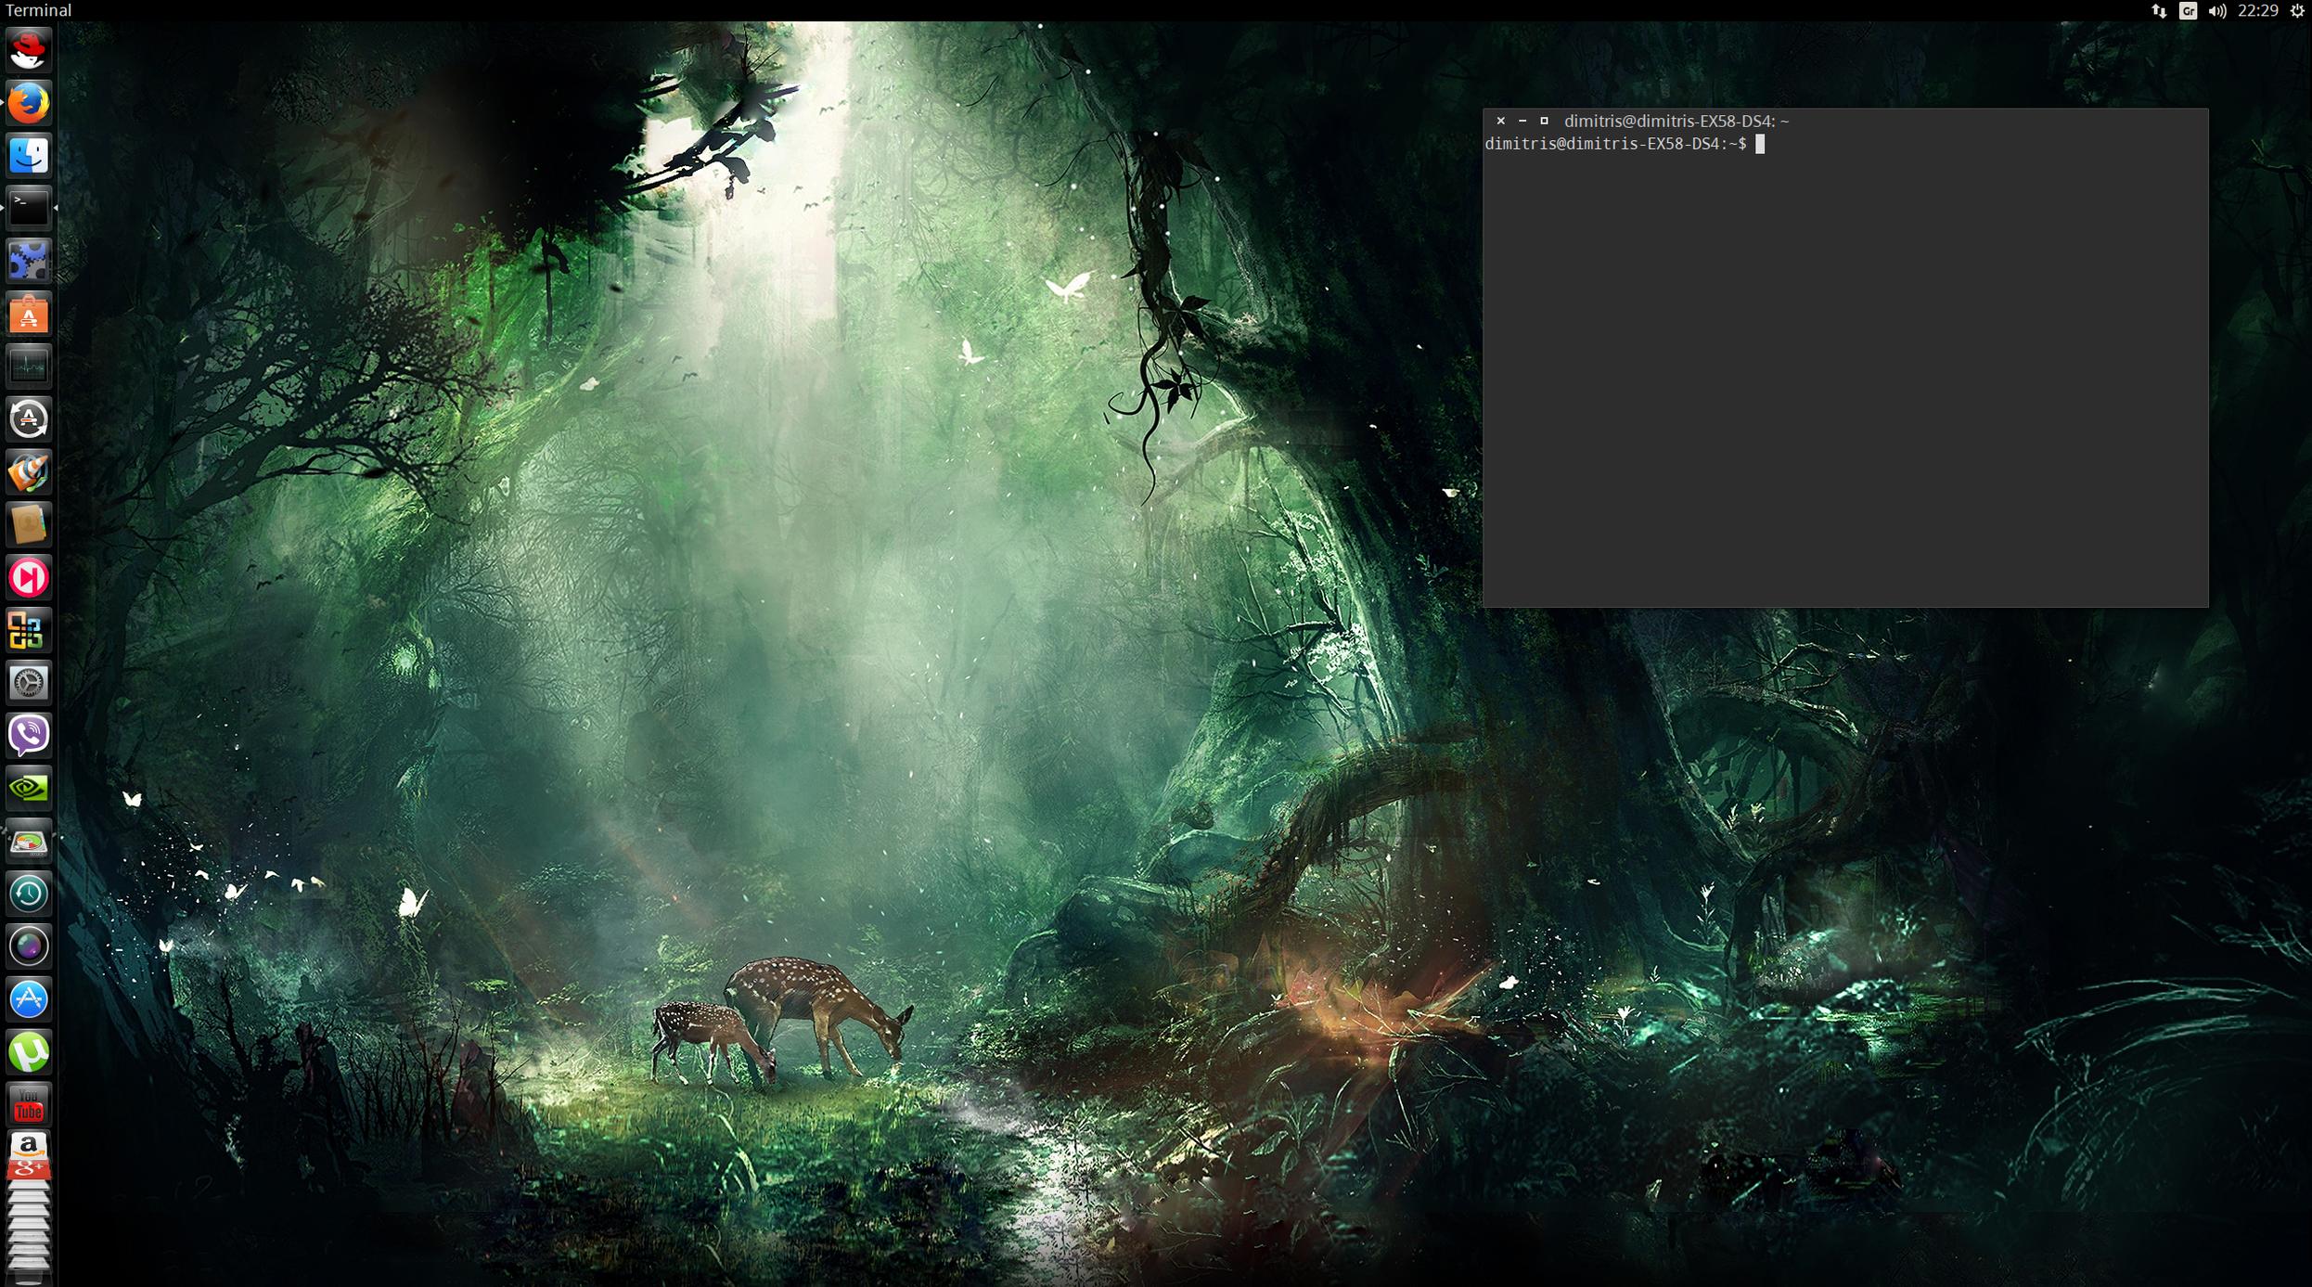Close the terminal window with X button

point(1500,122)
